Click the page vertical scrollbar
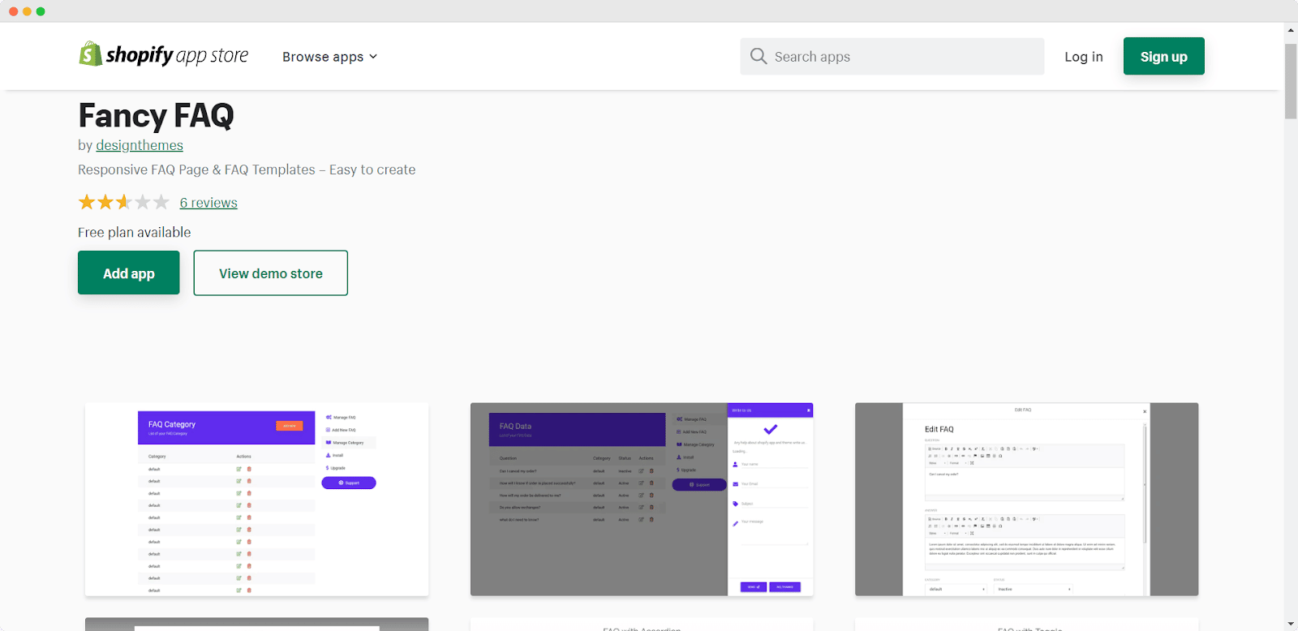This screenshot has width=1298, height=631. click(1291, 81)
